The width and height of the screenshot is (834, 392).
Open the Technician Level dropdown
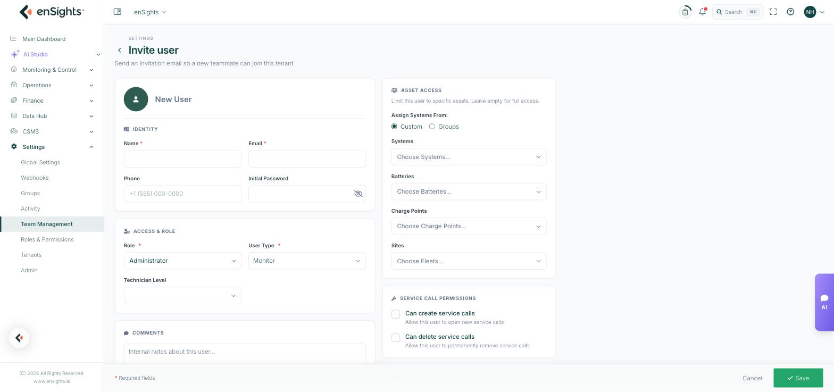point(182,296)
